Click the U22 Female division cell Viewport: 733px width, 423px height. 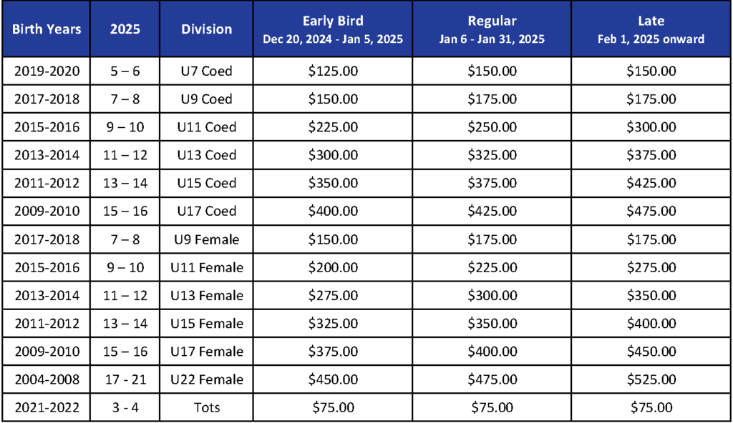(206, 379)
